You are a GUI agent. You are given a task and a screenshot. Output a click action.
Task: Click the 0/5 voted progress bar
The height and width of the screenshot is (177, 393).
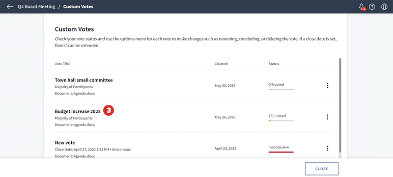(281, 89)
